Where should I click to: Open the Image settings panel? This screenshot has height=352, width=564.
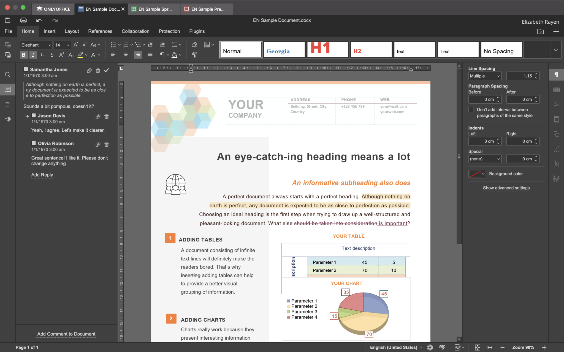[557, 105]
